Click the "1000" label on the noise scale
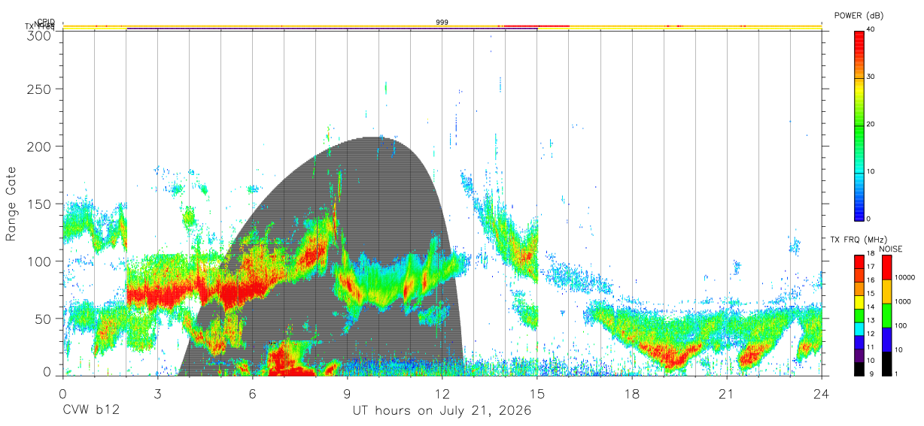This screenshot has height=426, width=924. click(x=903, y=301)
